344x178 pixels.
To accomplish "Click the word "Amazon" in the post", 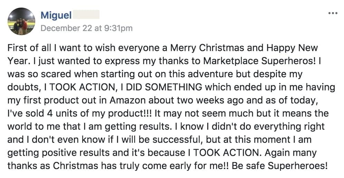I will tap(132, 100).
